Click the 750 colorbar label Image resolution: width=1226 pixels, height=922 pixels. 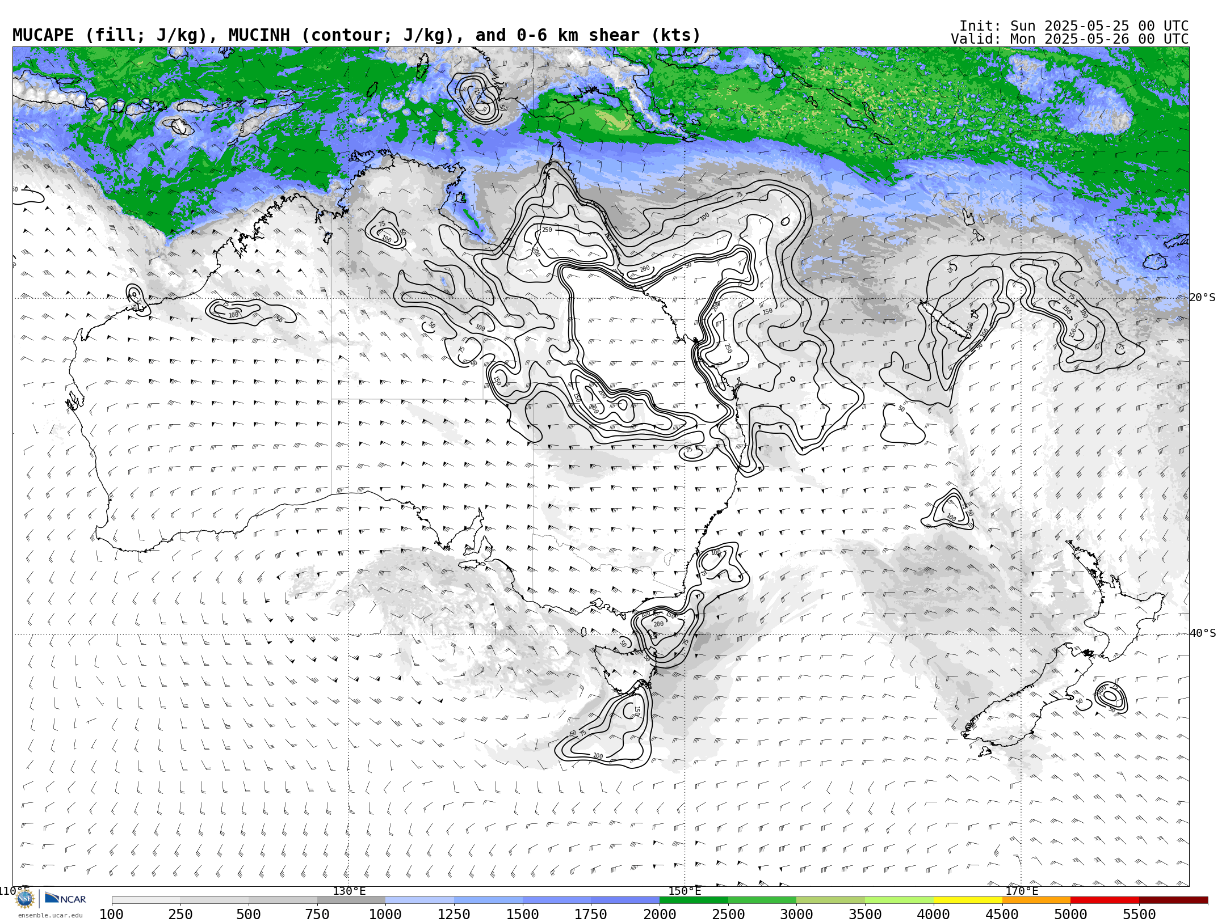pyautogui.click(x=317, y=914)
